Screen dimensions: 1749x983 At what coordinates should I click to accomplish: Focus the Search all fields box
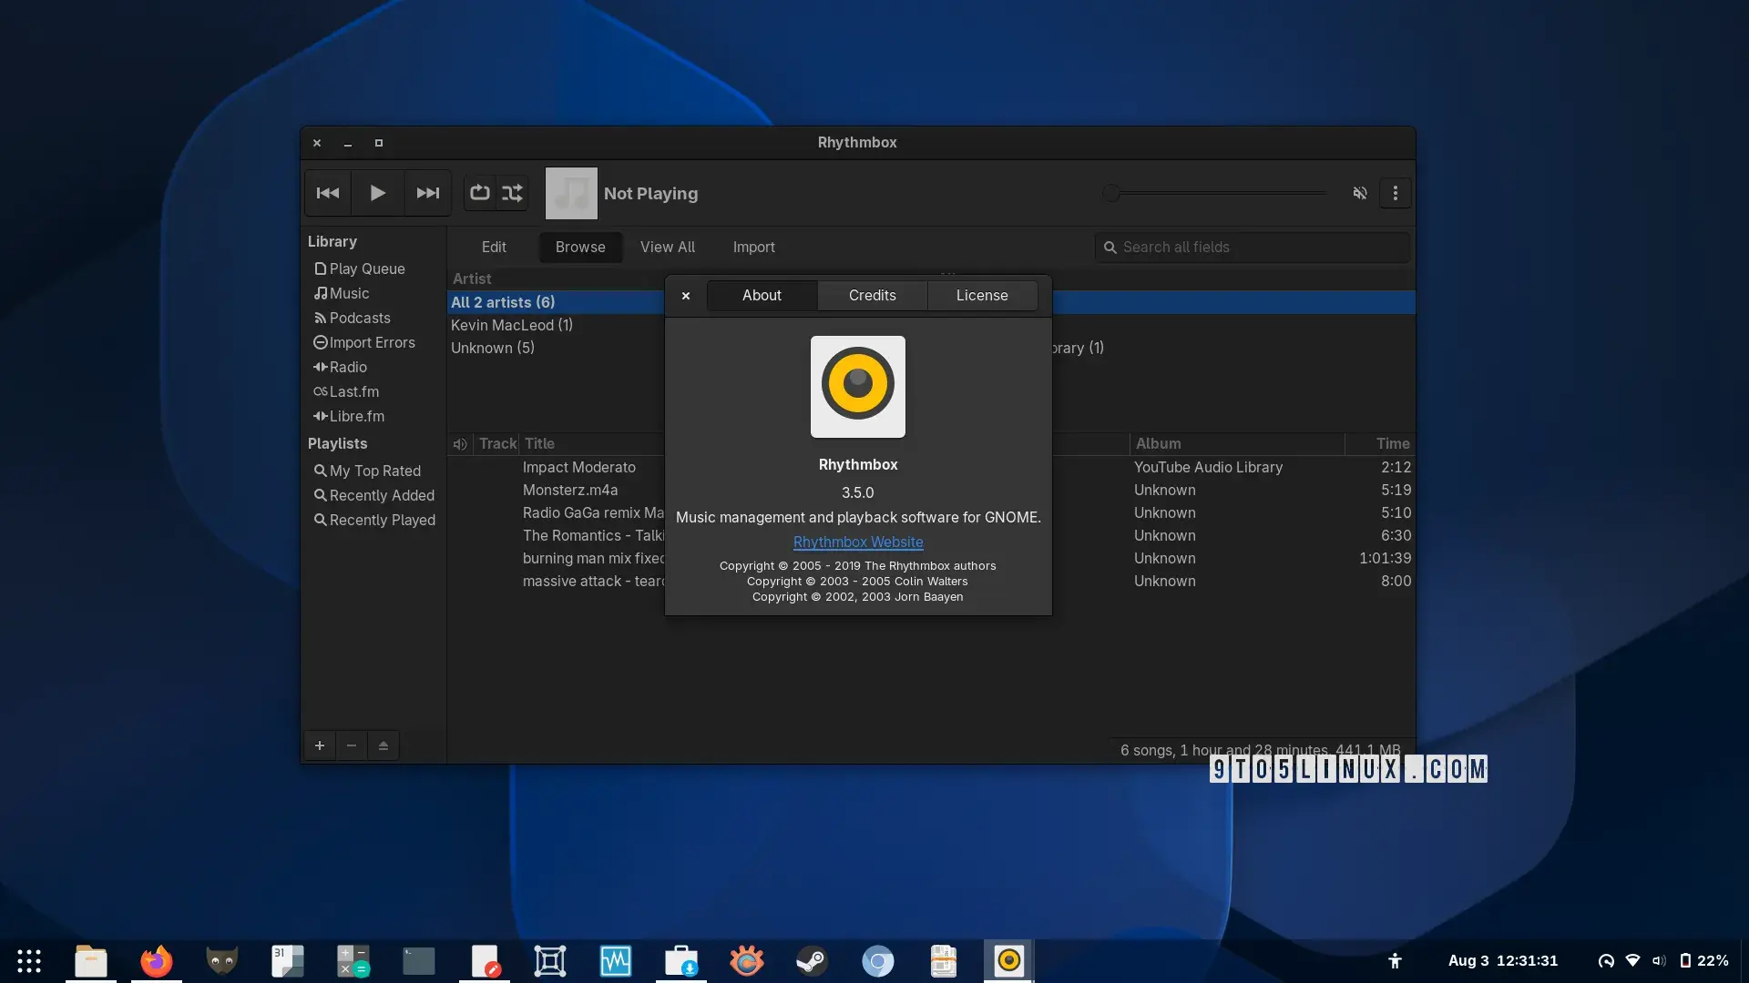click(1253, 247)
